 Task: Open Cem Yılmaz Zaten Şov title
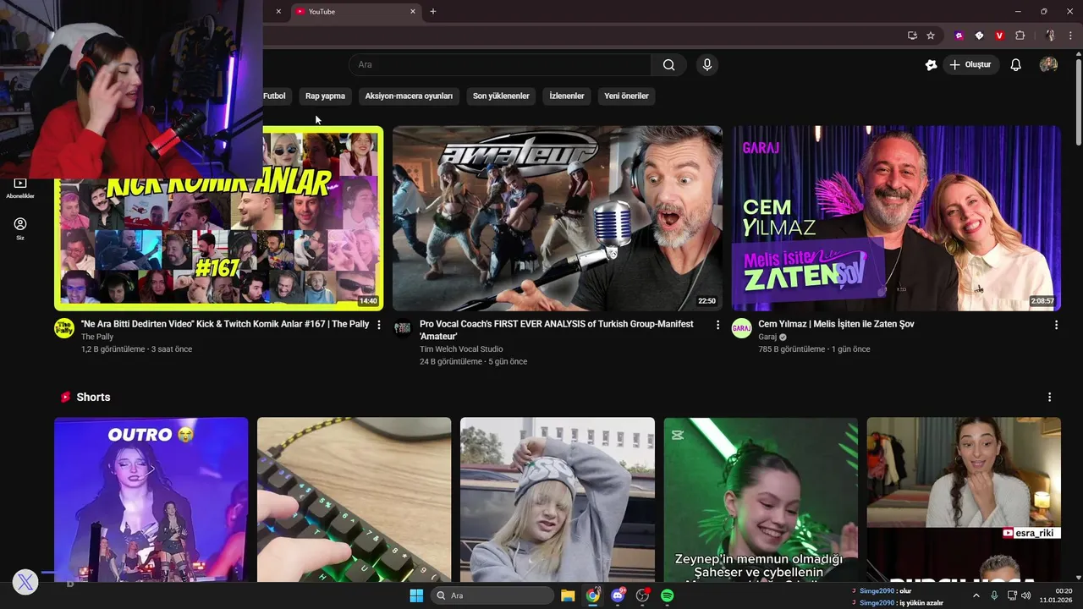[836, 324]
